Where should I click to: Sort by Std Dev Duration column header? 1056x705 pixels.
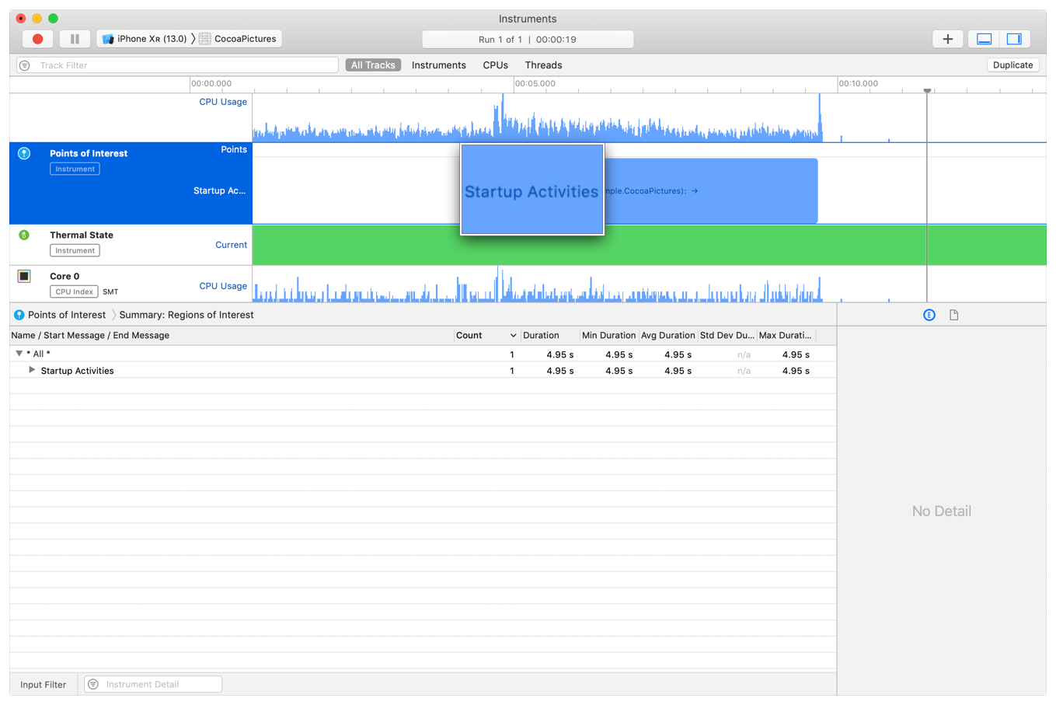(727, 335)
